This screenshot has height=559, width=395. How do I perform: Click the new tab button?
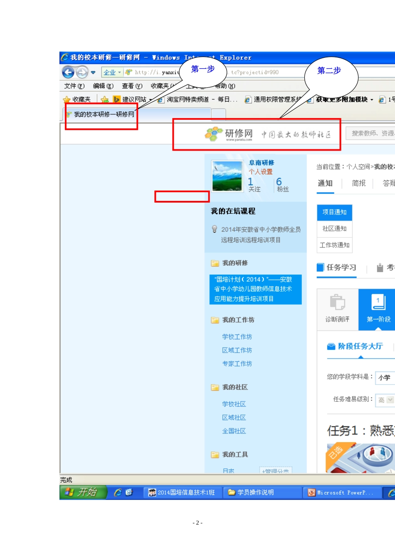(x=218, y=114)
